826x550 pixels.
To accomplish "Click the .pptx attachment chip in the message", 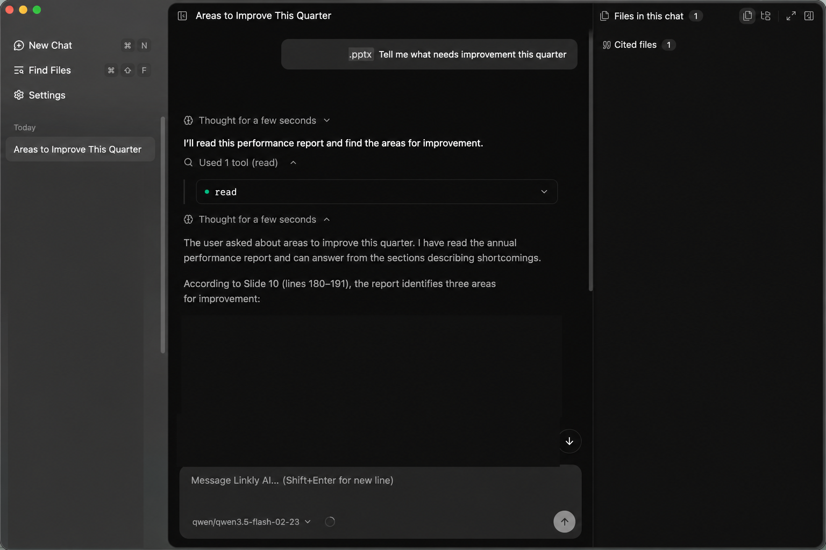I will (x=360, y=54).
